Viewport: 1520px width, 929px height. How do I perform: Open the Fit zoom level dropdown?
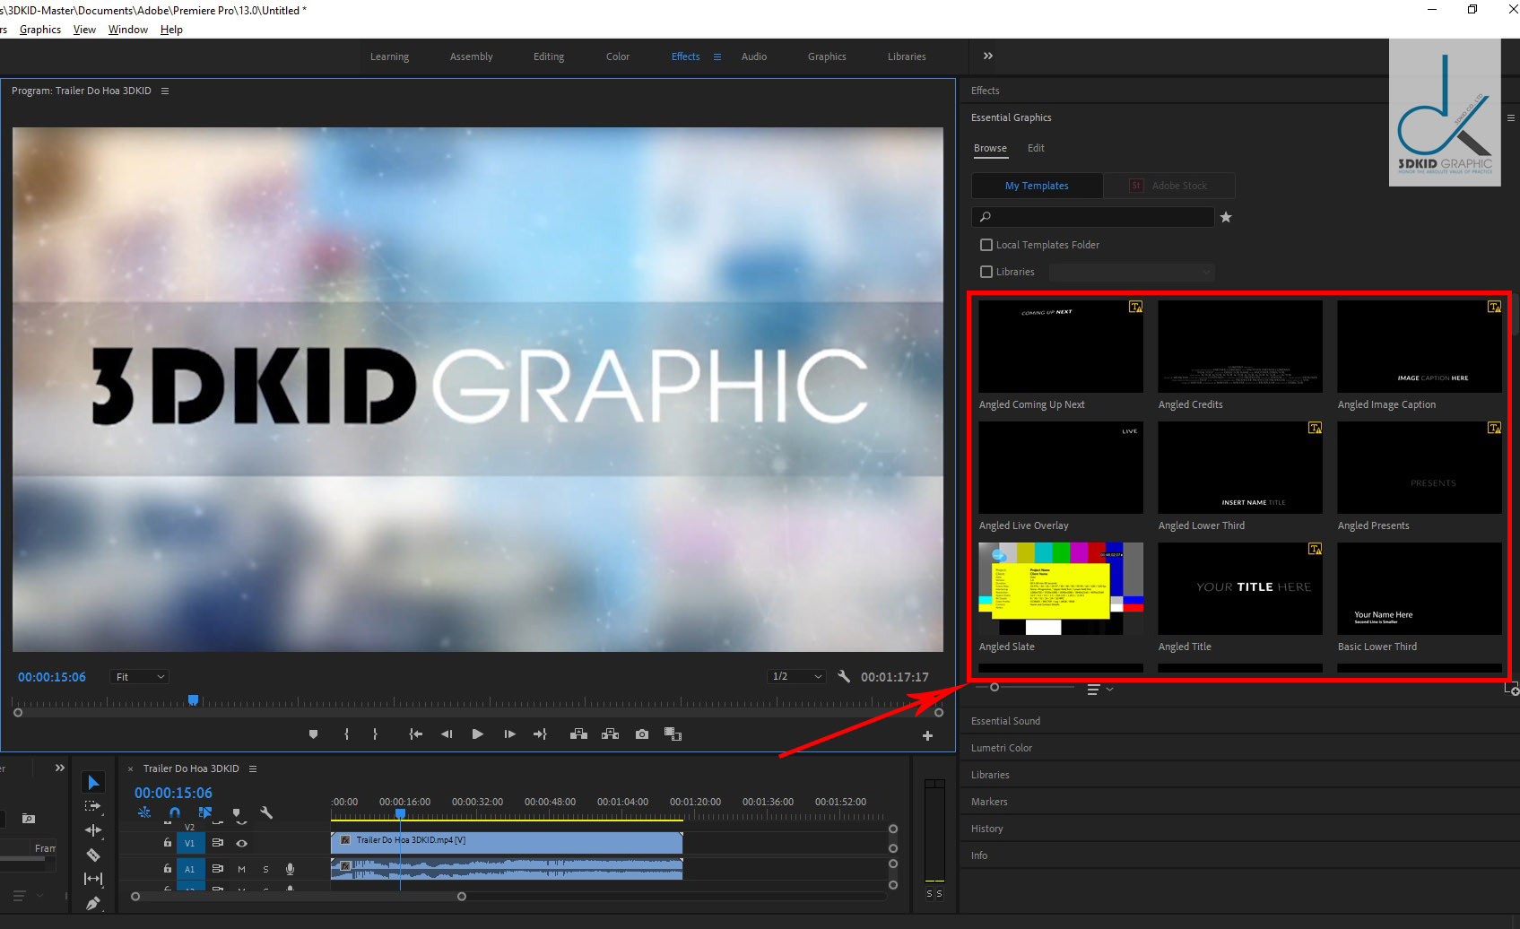(141, 677)
